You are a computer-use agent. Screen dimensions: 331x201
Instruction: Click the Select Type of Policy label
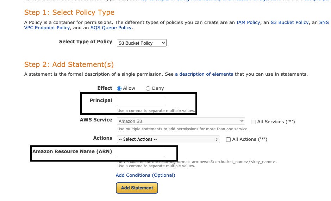(86, 42)
